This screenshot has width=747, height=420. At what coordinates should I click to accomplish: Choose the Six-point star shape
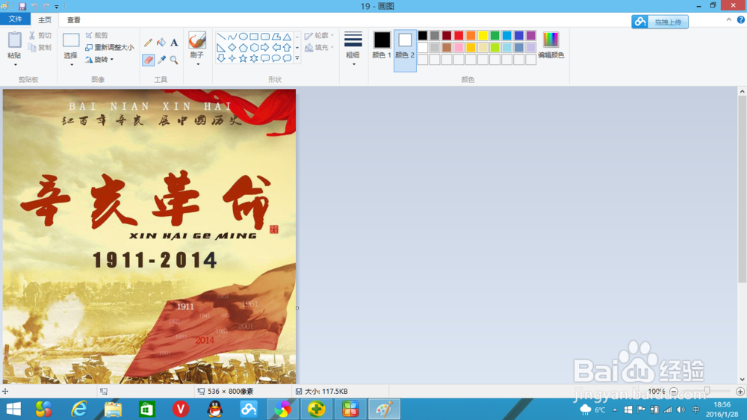click(x=254, y=58)
